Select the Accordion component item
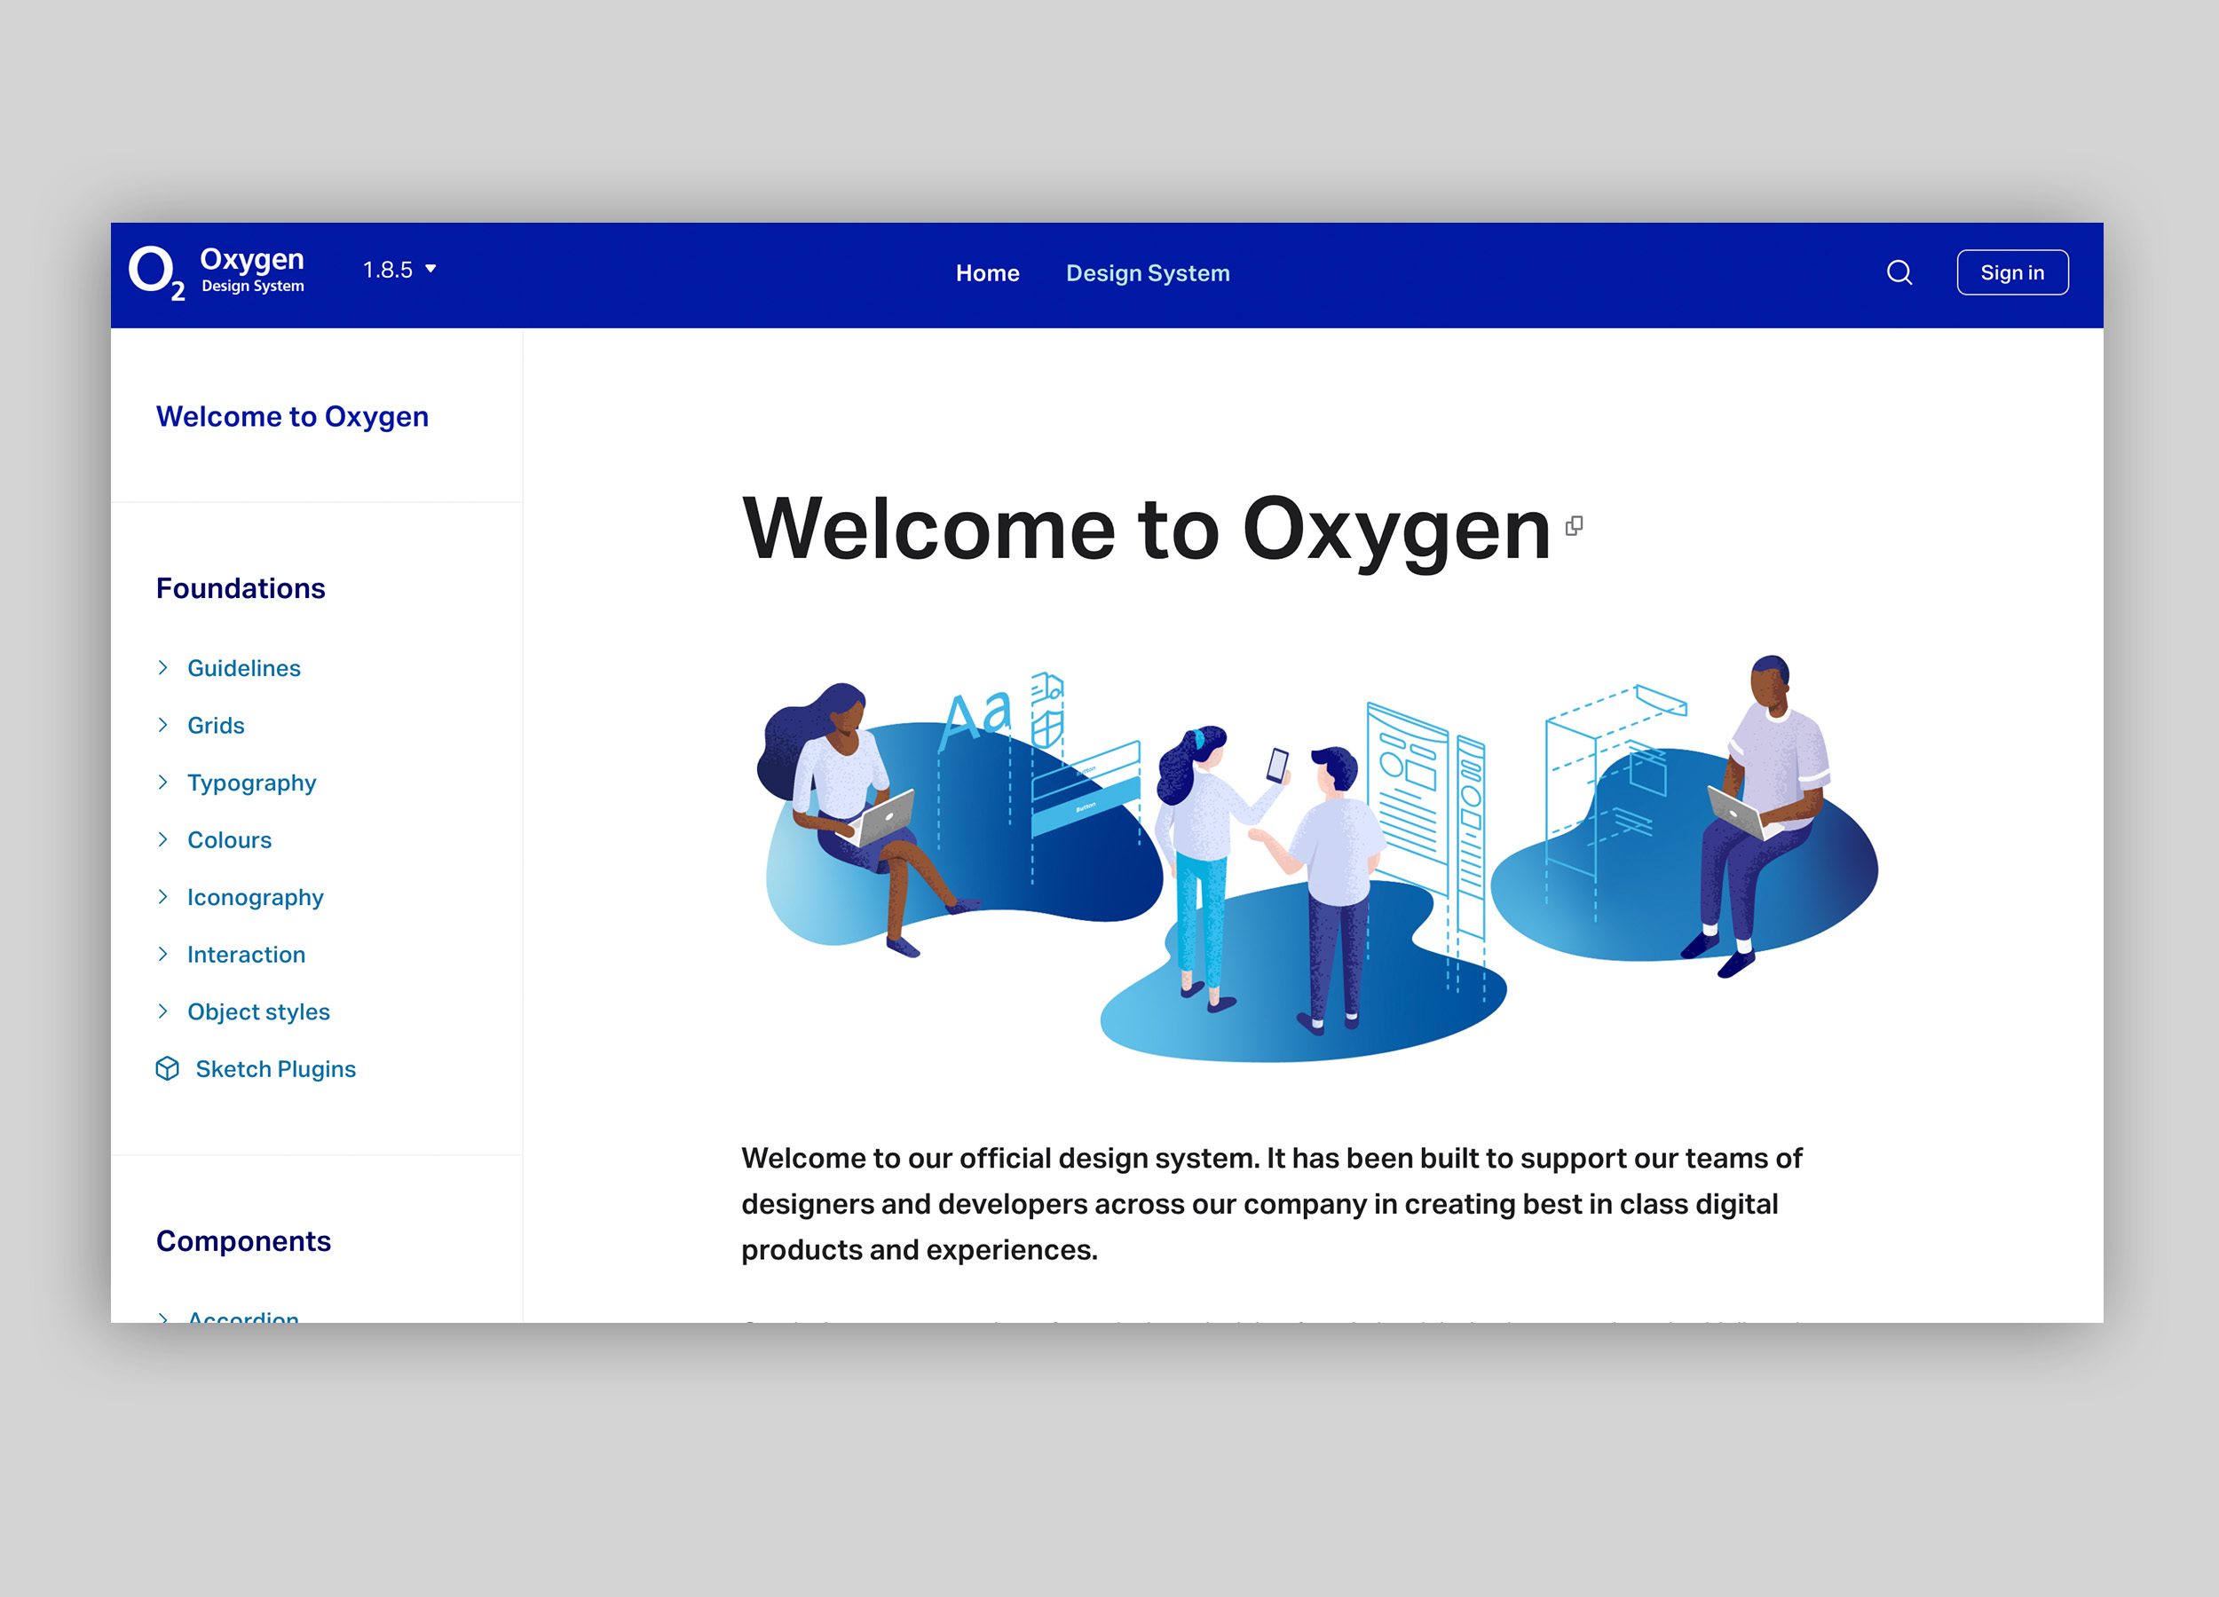2219x1597 pixels. click(x=242, y=1316)
